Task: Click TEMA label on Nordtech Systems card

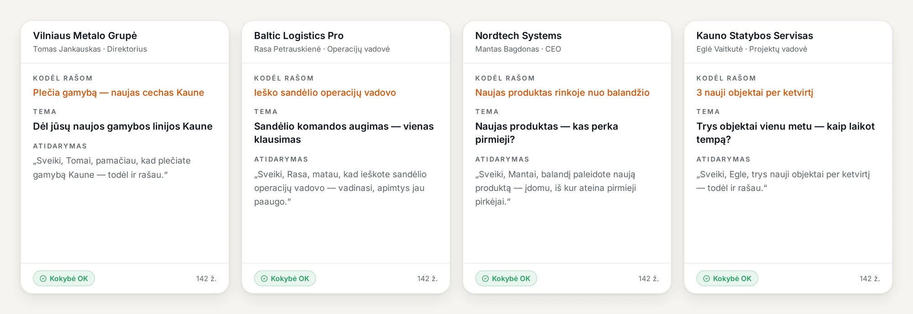Action: click(487, 112)
